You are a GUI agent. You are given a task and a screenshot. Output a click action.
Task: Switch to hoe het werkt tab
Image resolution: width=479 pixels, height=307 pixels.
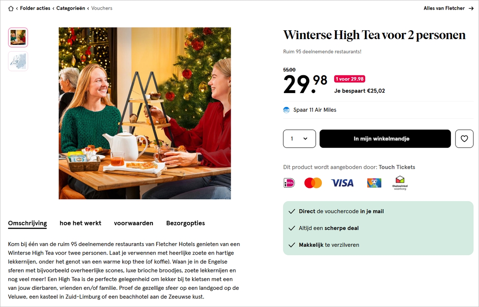pos(81,223)
